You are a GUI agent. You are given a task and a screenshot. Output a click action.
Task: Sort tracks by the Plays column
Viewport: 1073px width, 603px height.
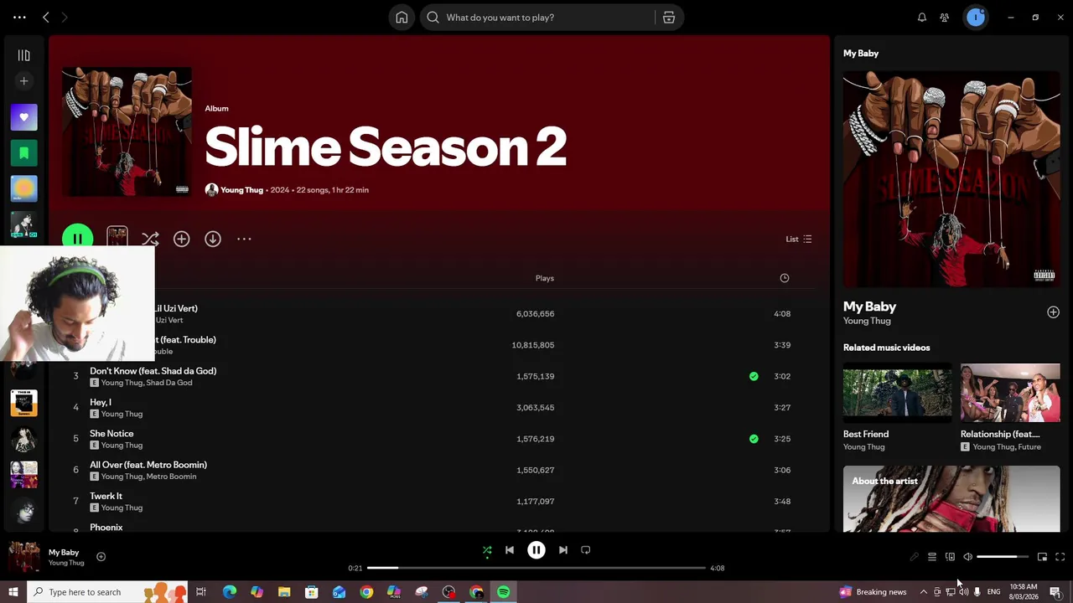point(545,278)
